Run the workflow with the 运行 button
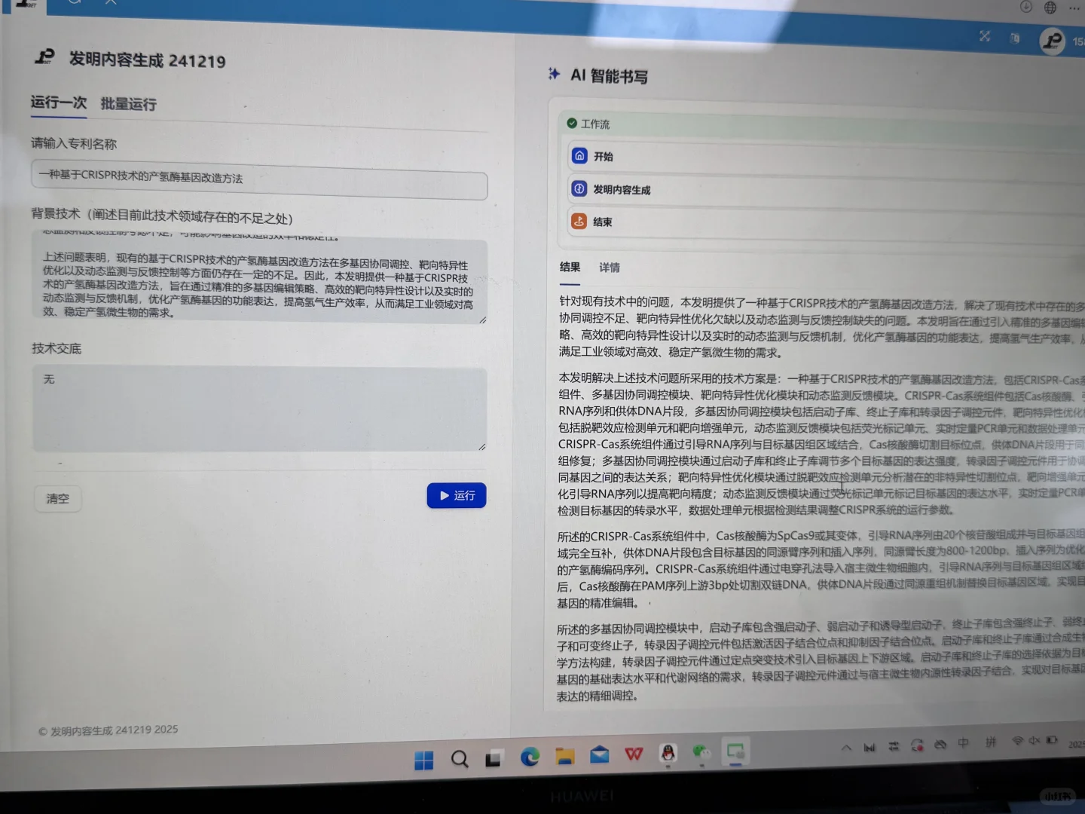 456,495
